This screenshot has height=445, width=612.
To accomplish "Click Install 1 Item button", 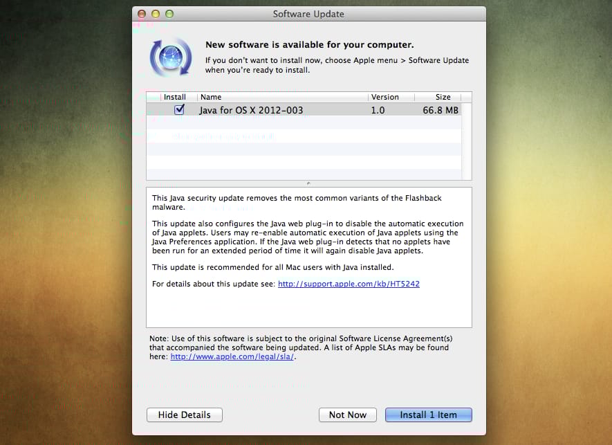I will (x=428, y=415).
